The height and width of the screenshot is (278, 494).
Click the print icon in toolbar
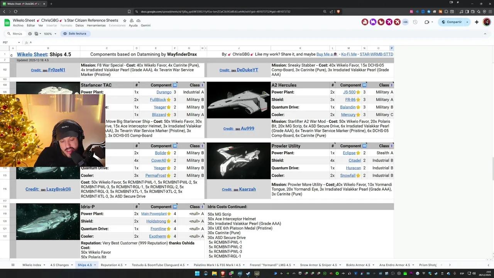[x=30, y=34]
